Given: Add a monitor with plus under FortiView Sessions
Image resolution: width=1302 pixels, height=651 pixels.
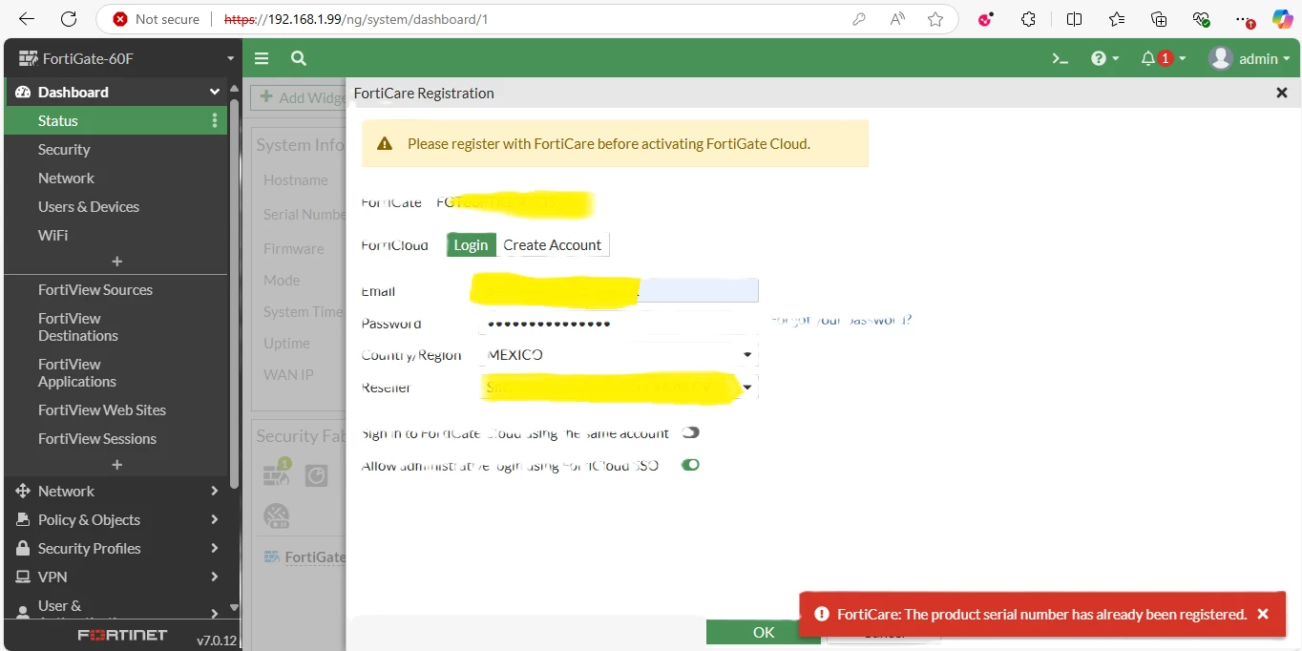Looking at the screenshot, I should pos(117,465).
